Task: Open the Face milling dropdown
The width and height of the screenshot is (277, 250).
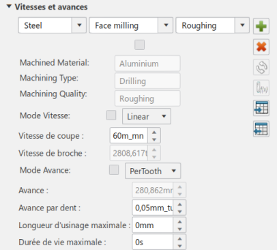Action: (131, 25)
